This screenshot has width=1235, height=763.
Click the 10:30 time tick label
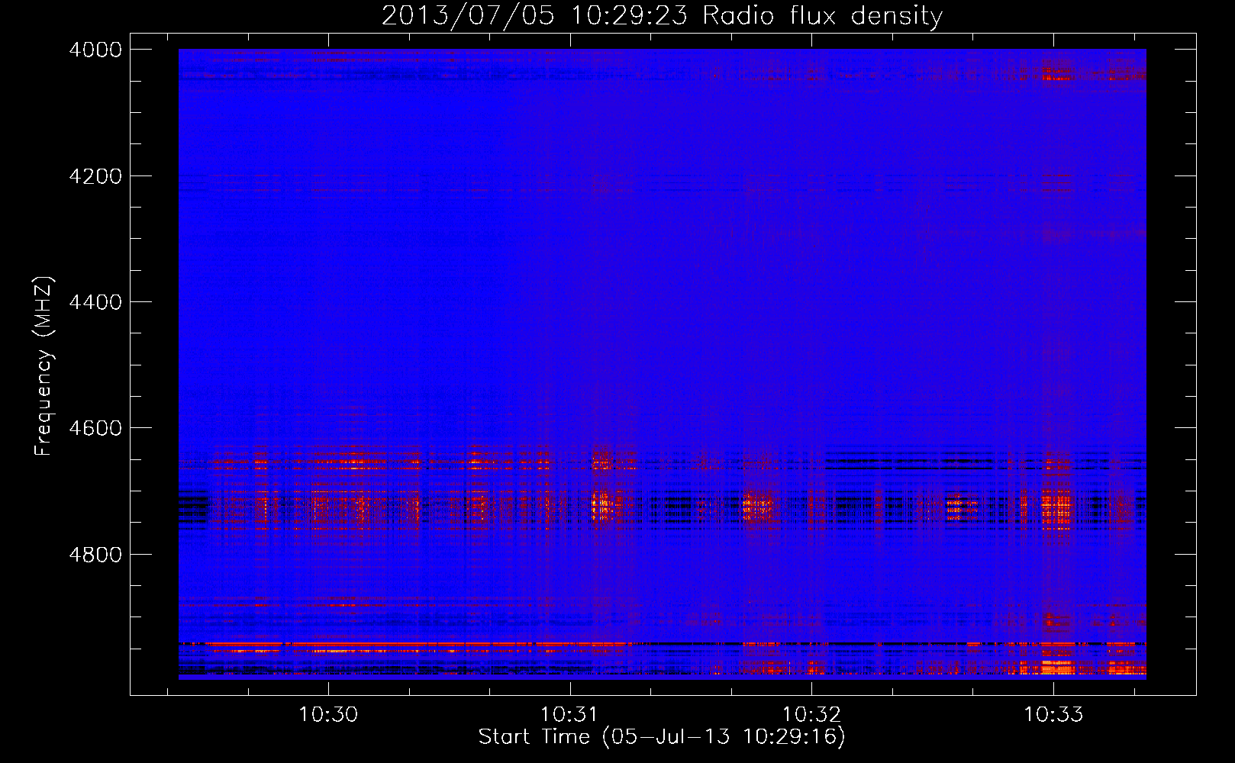tap(328, 715)
